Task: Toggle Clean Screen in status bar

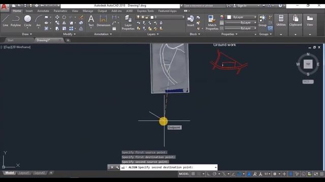Action: (316, 174)
